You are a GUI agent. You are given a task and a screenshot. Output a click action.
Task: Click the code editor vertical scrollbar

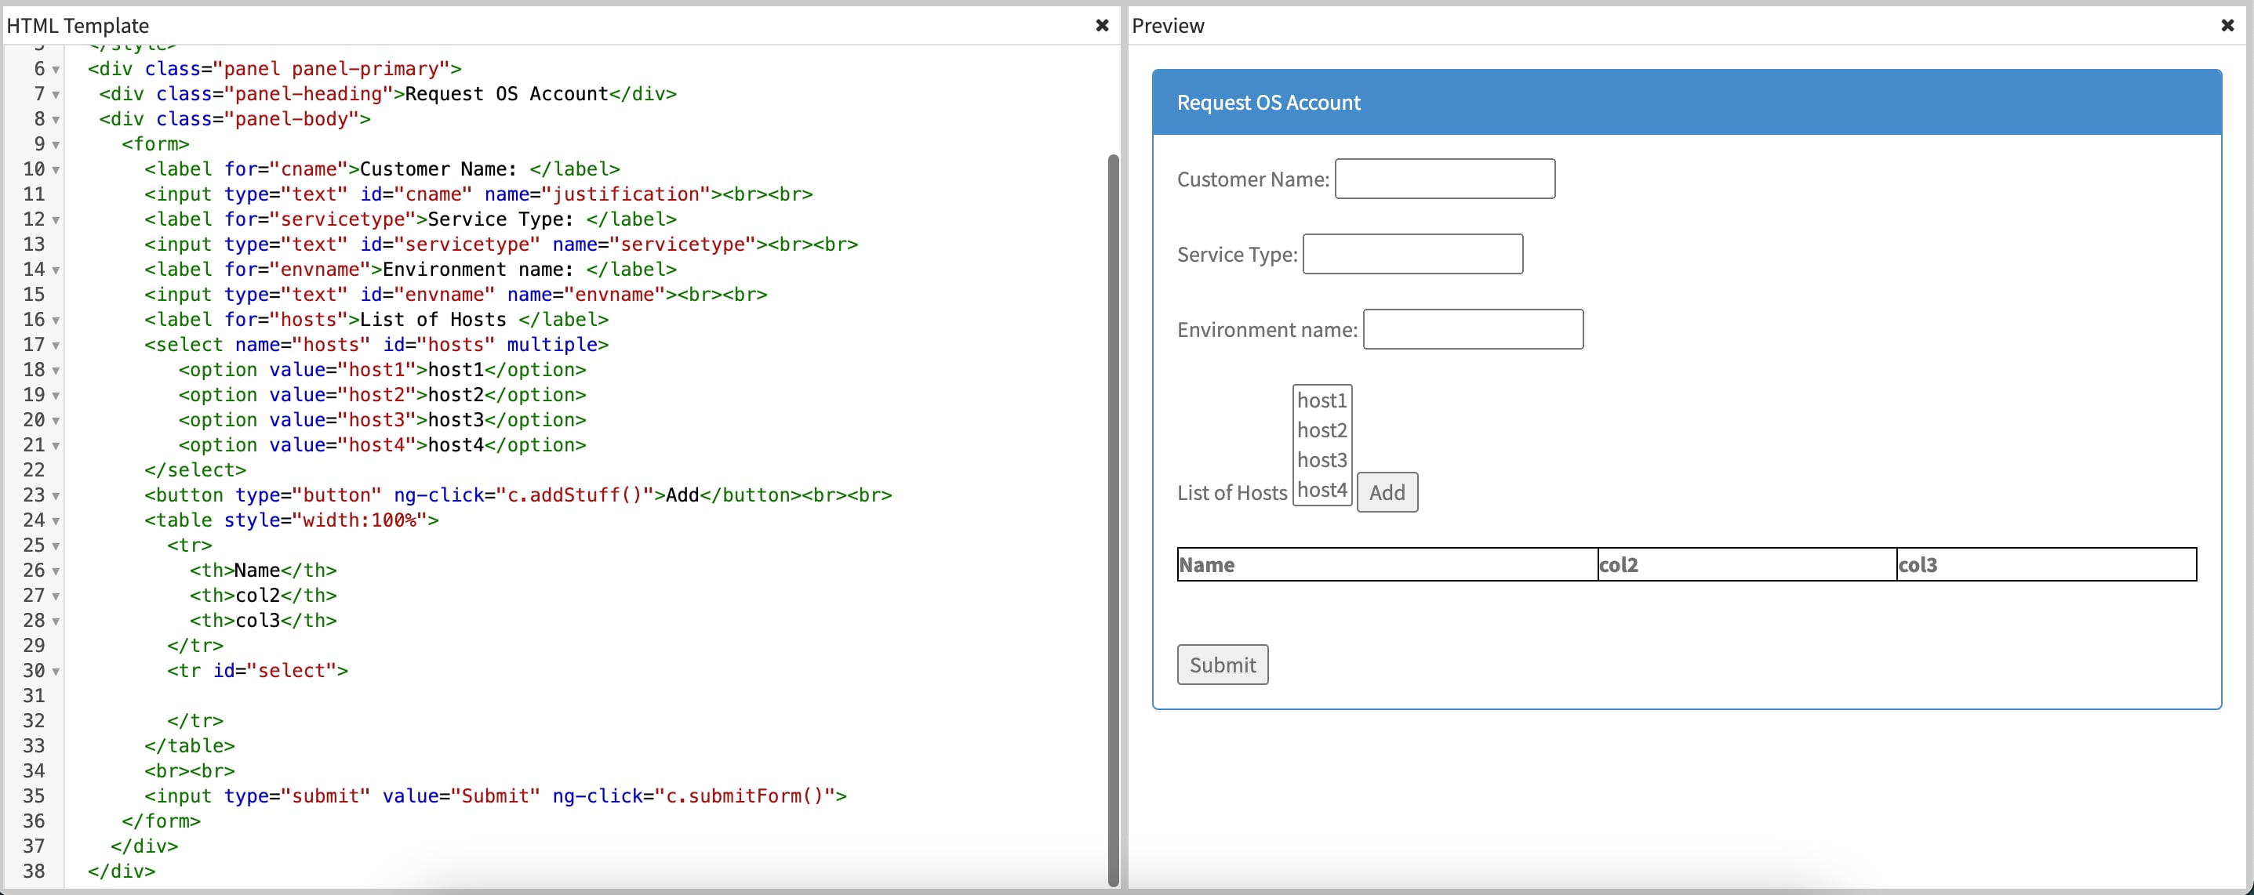[x=1113, y=519]
